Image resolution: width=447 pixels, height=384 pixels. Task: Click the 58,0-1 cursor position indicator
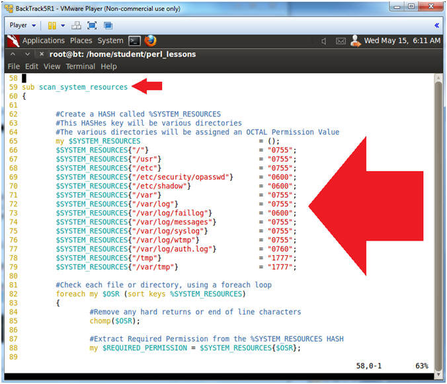pos(368,366)
